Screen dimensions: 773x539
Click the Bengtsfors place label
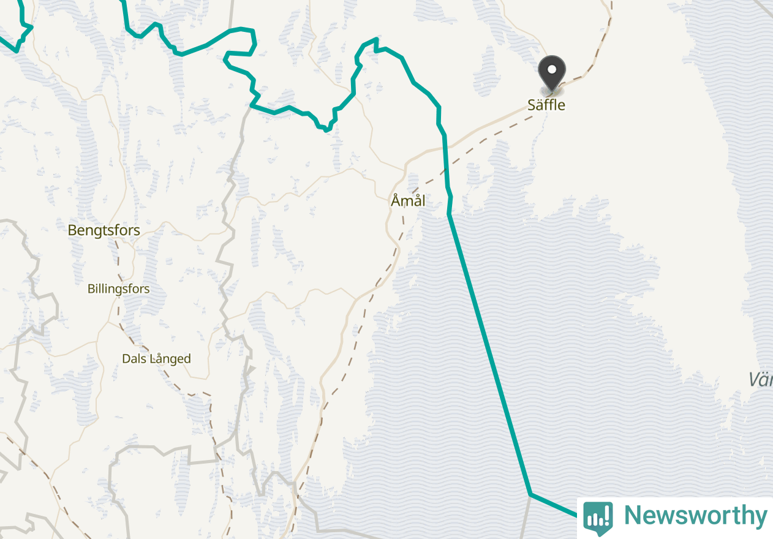(x=104, y=231)
